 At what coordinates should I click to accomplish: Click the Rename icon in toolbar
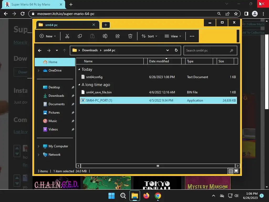coord(105,36)
